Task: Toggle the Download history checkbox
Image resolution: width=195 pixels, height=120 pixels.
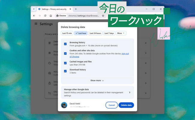Action: (x=65, y=71)
